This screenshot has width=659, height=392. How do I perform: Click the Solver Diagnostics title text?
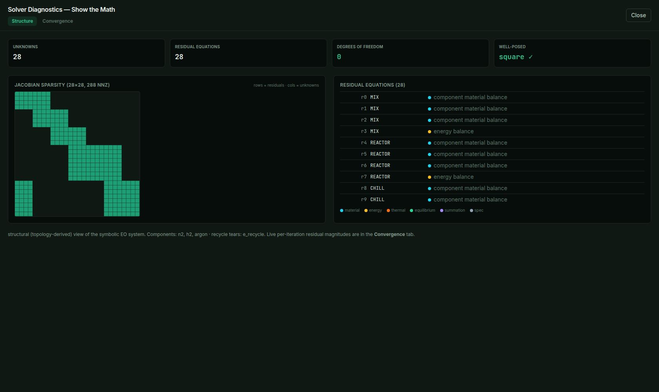point(61,9)
